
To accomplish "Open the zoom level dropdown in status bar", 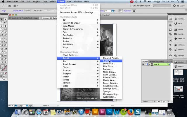I will 15,106.
